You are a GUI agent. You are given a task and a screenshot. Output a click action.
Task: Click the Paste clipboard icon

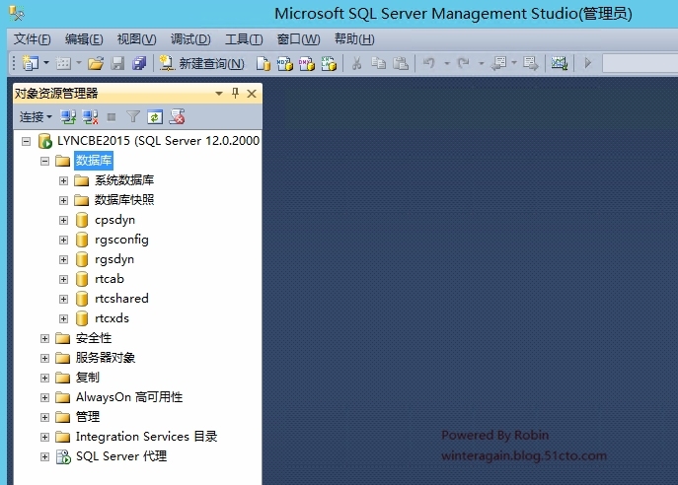[401, 63]
